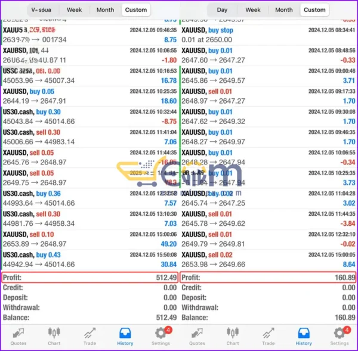Viewport: 358px width, 351px height.
Task: Select Day tab in right screen
Action: point(222,10)
